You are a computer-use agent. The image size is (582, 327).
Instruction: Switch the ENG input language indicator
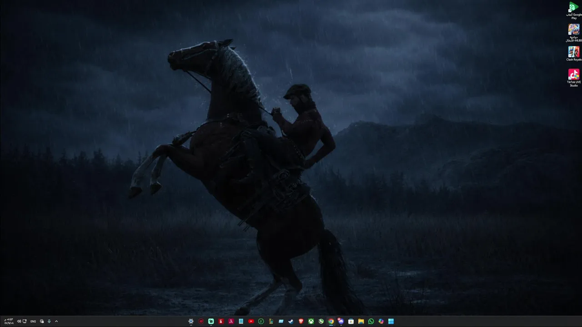coord(33,321)
